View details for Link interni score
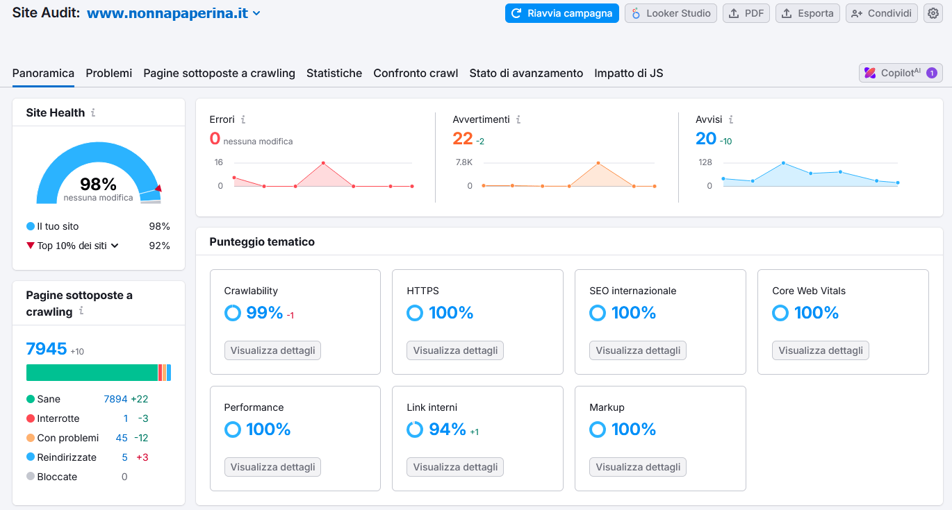Image resolution: width=952 pixels, height=510 pixels. coord(455,467)
